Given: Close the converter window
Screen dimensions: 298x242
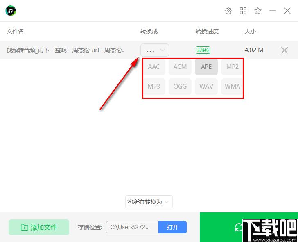Looking at the screenshot, I should click(x=287, y=11).
